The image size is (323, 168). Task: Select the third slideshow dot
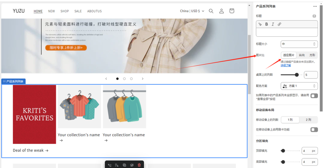[132, 79]
